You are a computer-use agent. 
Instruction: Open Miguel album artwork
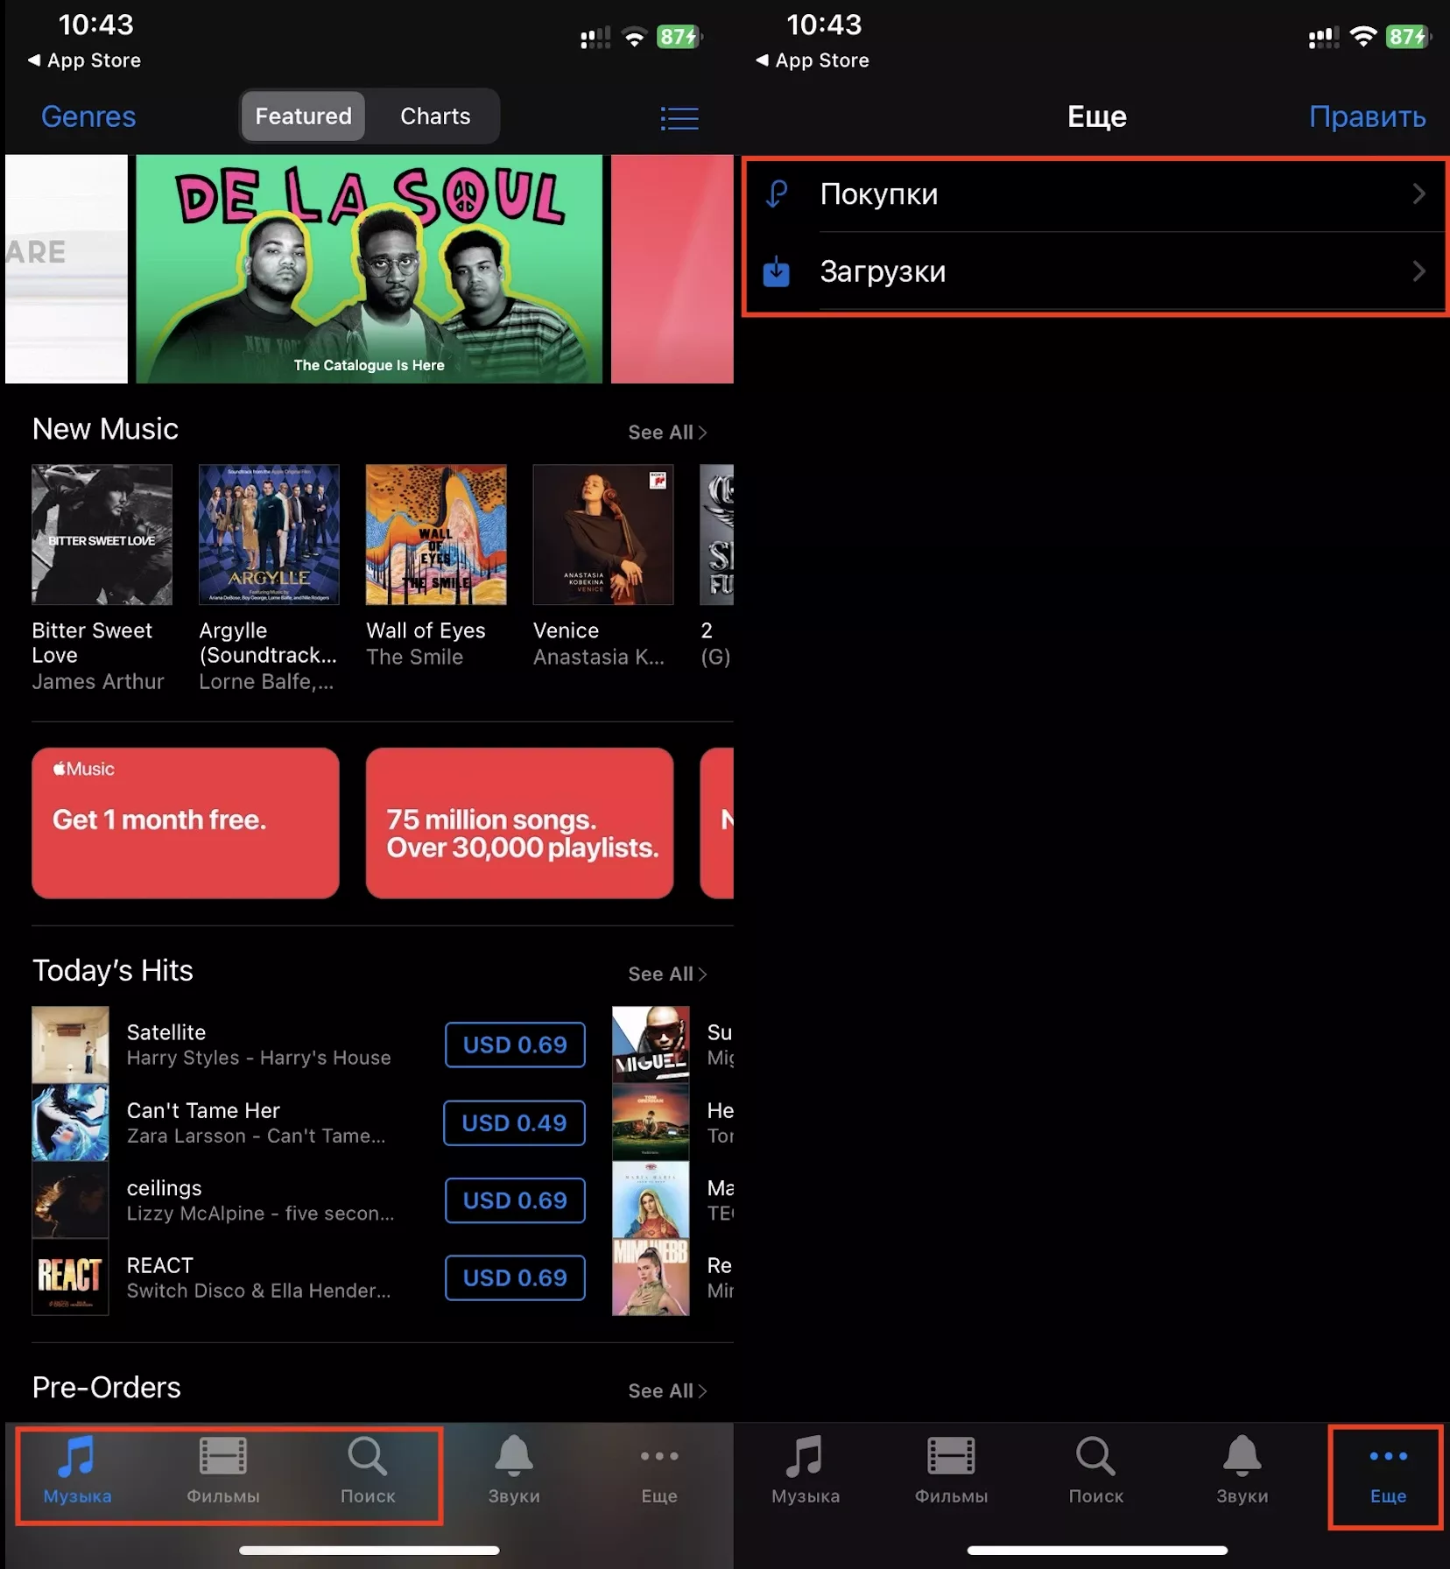click(x=651, y=1045)
